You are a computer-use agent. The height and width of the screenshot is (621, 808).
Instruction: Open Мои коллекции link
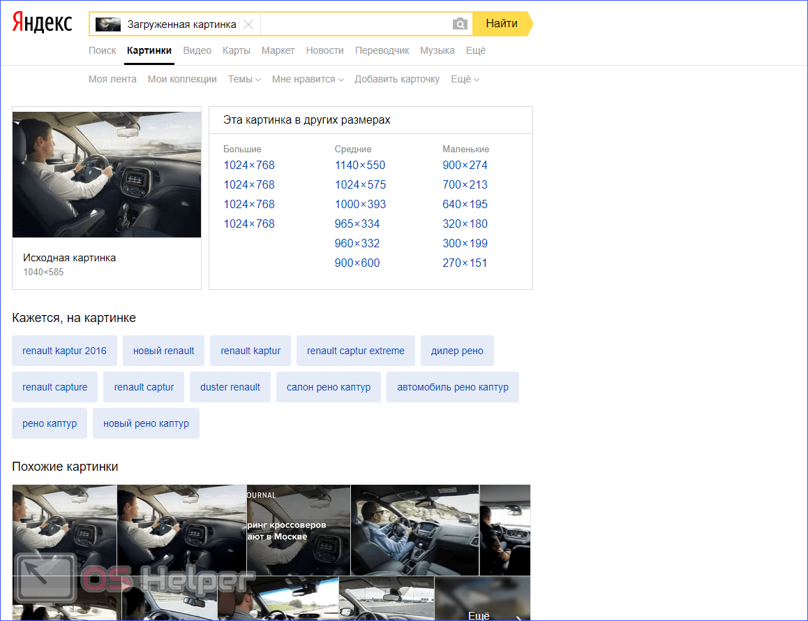(x=182, y=80)
